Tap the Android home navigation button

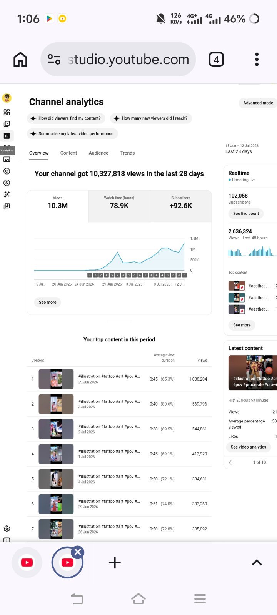coord(138,599)
